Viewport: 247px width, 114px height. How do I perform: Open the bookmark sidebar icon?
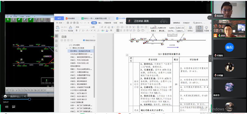click(56, 46)
